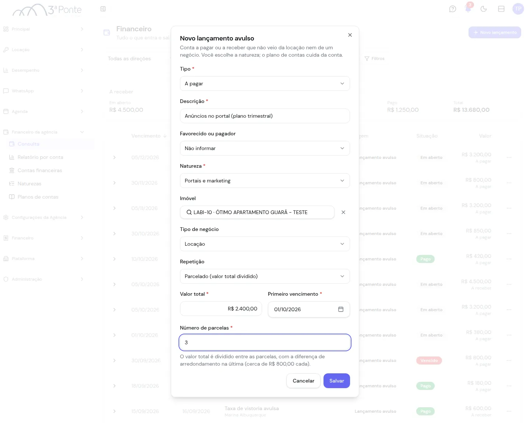Click the Cancelar button
This screenshot has width=530, height=423.
click(303, 381)
